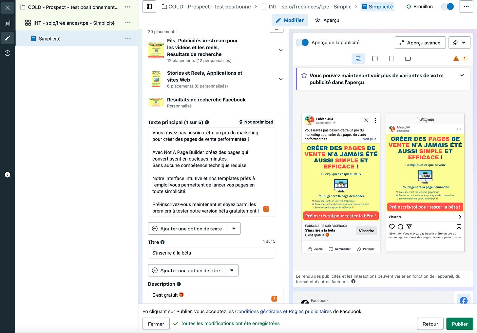Click info icon after rendering disclaimer text
This screenshot has width=477, height=333.
point(353,282)
